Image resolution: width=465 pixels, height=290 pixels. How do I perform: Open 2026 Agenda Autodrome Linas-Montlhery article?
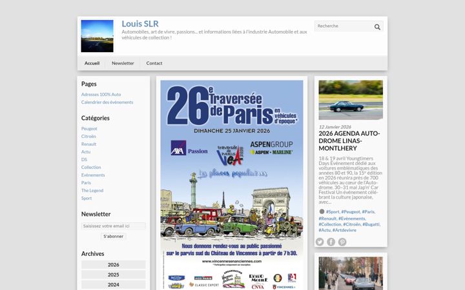tap(349, 141)
